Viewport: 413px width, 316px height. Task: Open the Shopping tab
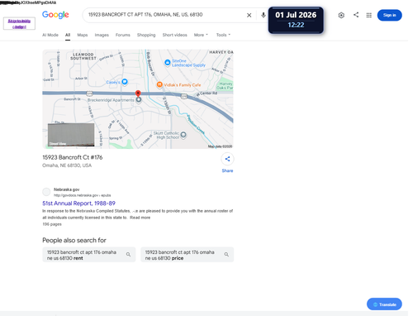pyautogui.click(x=146, y=35)
